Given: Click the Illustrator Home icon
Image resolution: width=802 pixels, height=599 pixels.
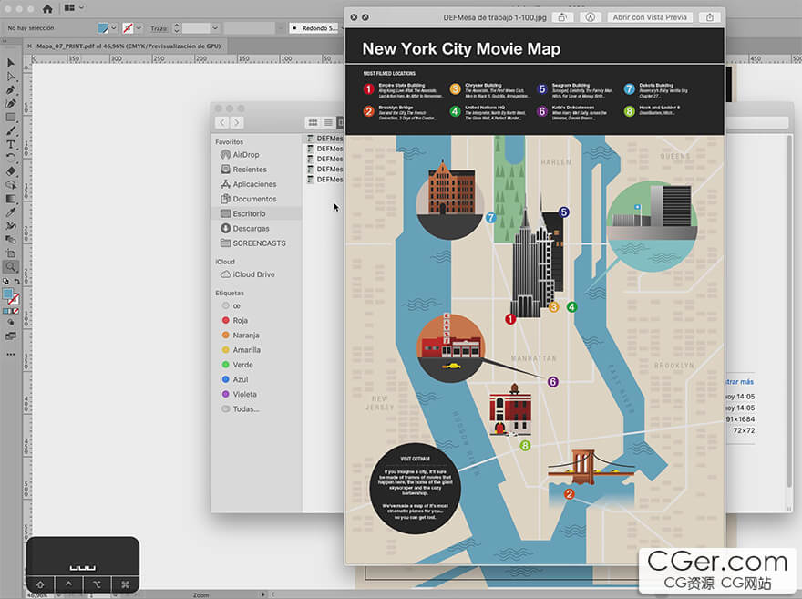Looking at the screenshot, I should click(47, 8).
